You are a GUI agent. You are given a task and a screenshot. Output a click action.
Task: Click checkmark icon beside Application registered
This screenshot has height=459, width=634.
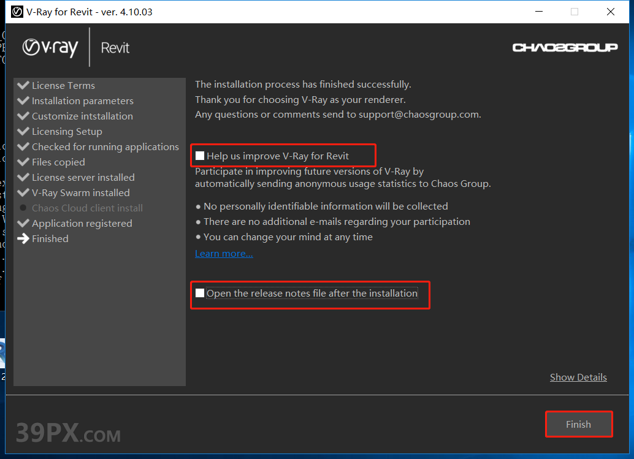point(23,223)
